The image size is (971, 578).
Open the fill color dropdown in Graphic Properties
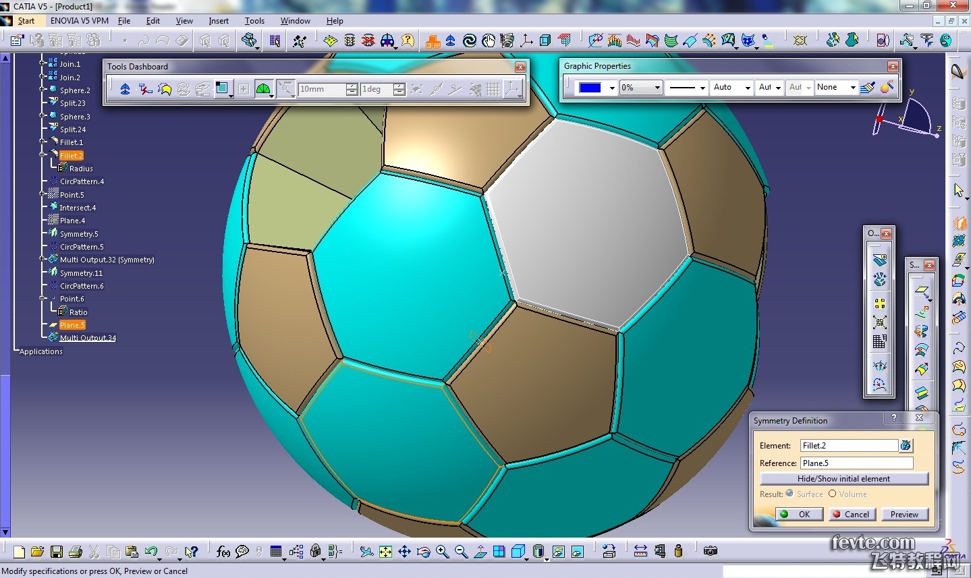click(x=612, y=88)
